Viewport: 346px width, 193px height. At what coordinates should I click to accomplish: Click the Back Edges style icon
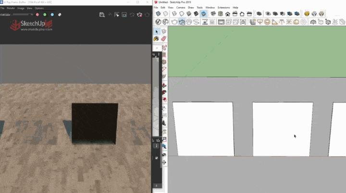(x=165, y=13)
